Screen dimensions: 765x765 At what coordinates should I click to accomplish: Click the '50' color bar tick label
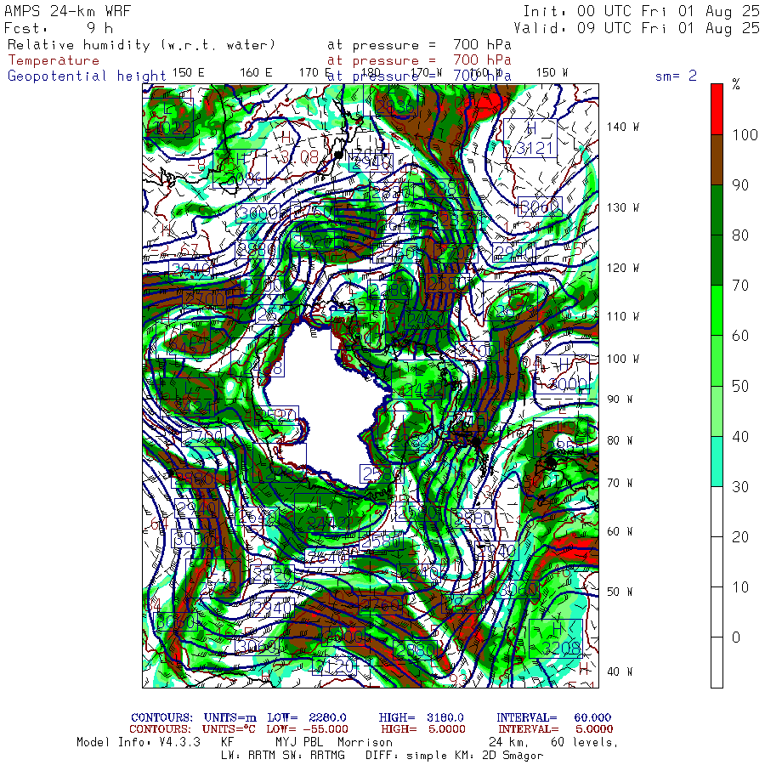coord(740,387)
